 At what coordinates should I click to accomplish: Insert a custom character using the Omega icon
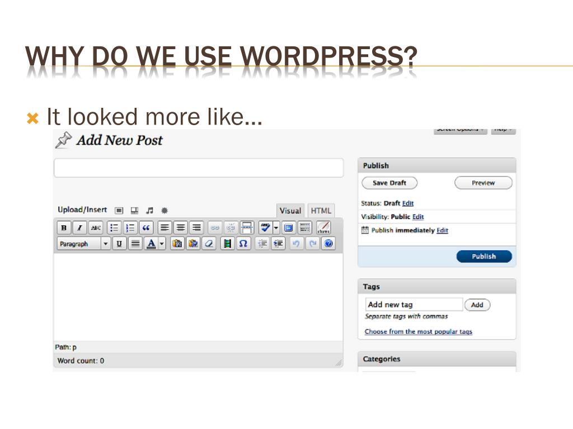243,244
